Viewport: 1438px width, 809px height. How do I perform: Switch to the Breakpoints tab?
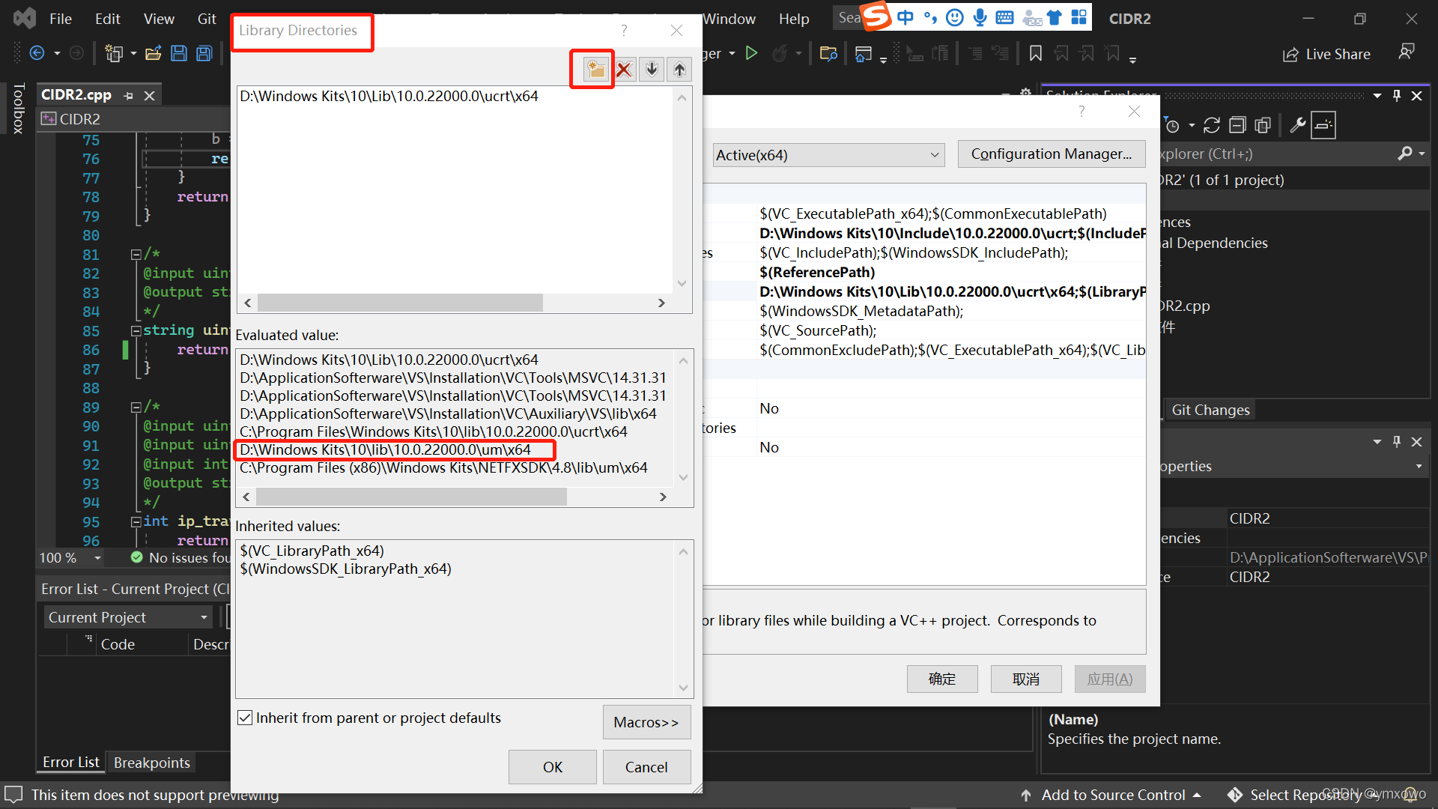tap(151, 763)
